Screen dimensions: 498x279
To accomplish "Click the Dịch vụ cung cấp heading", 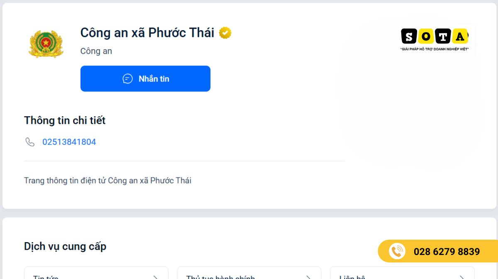I will (x=65, y=246).
